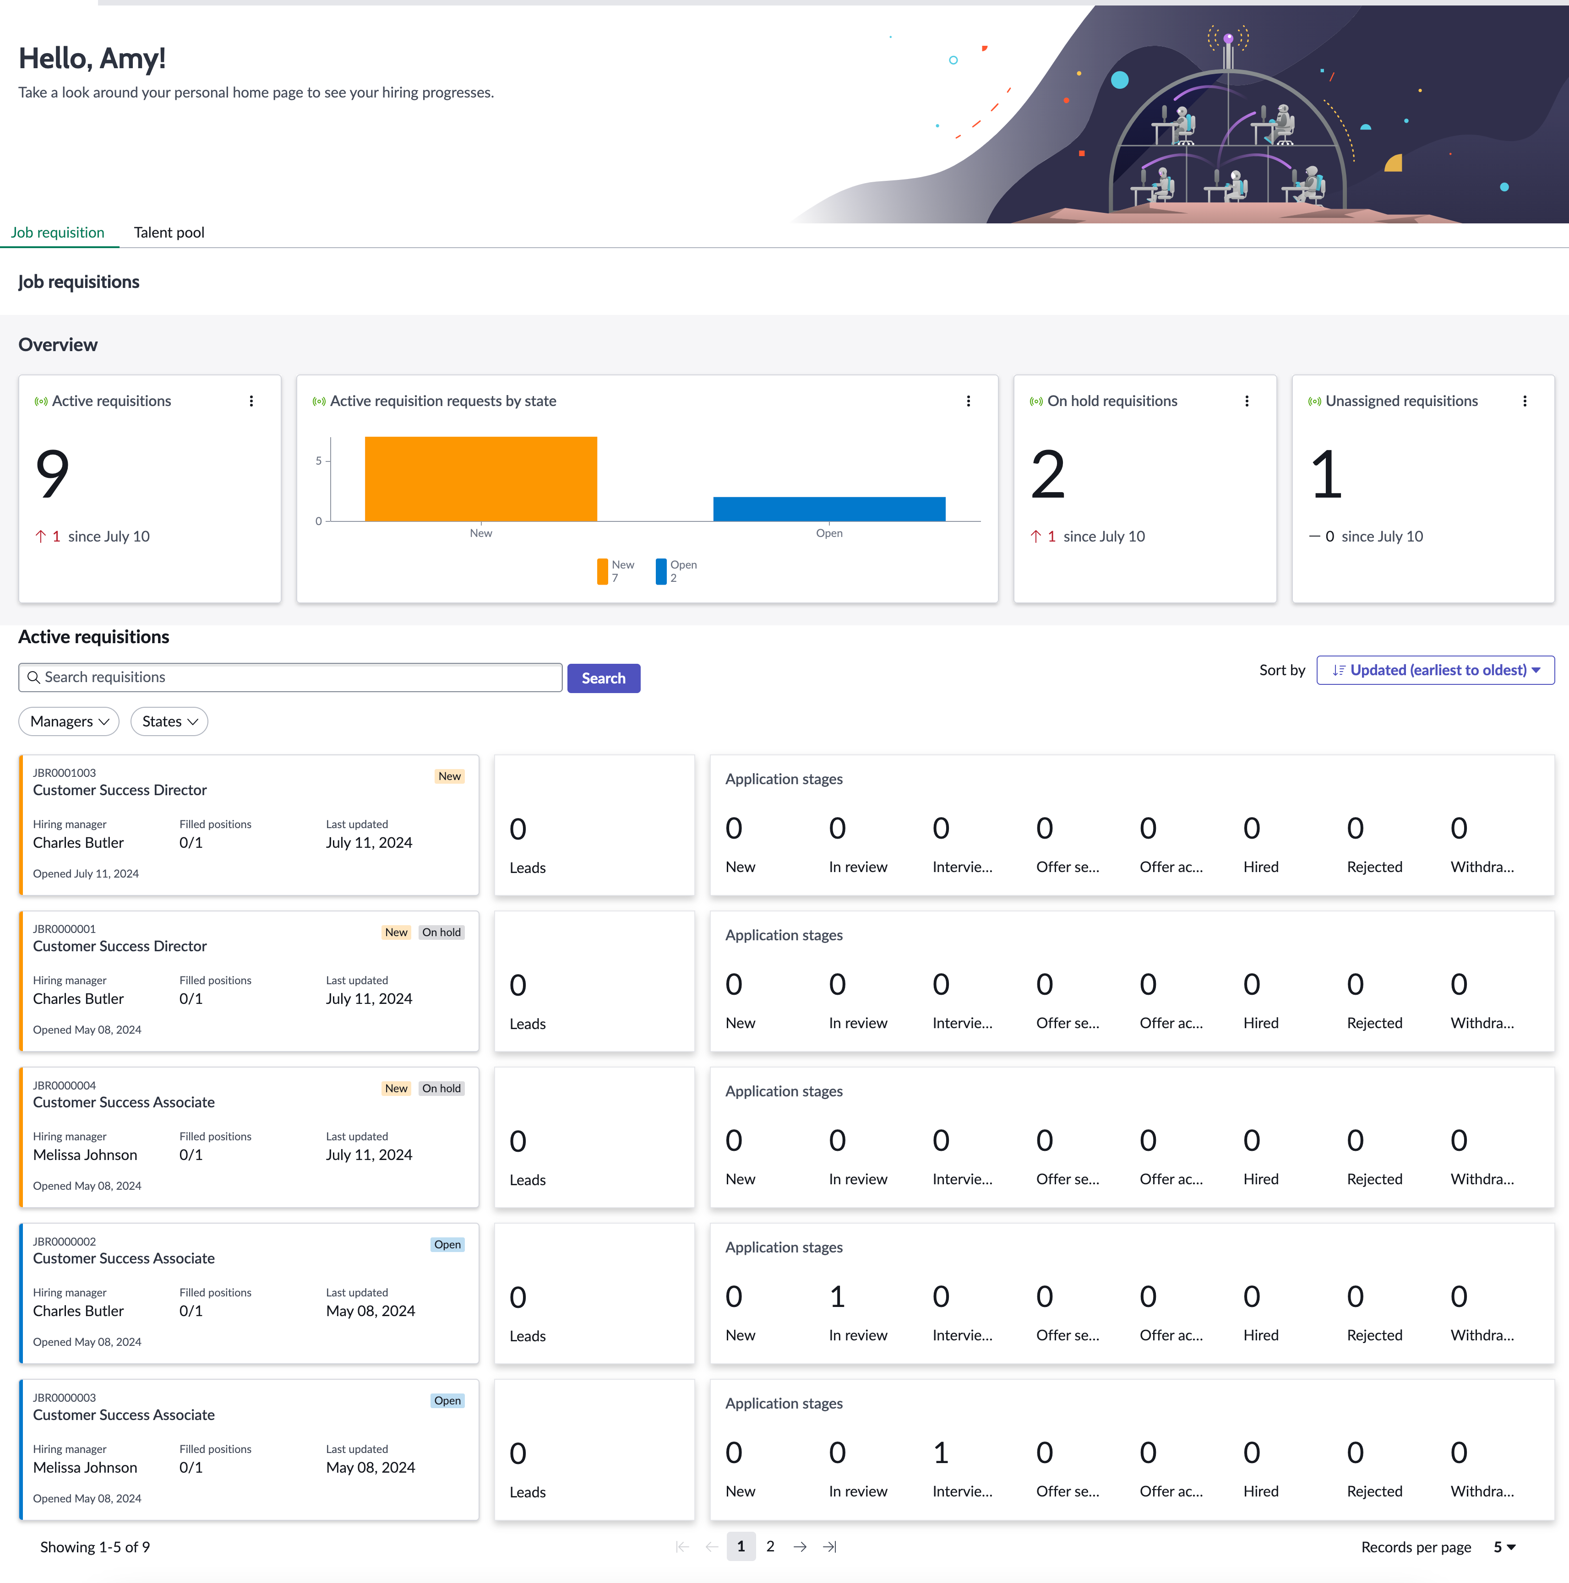Image resolution: width=1569 pixels, height=1583 pixels.
Task: Jump to the last page arrow
Action: (x=829, y=1547)
